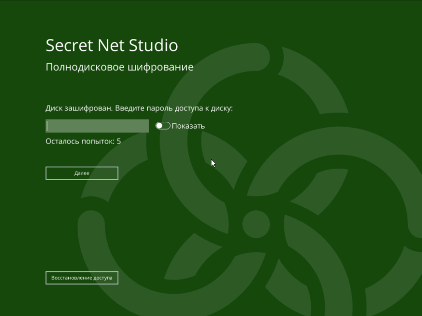Click the Введите пароль доступа к диску text
The width and height of the screenshot is (422, 316).
click(x=174, y=108)
